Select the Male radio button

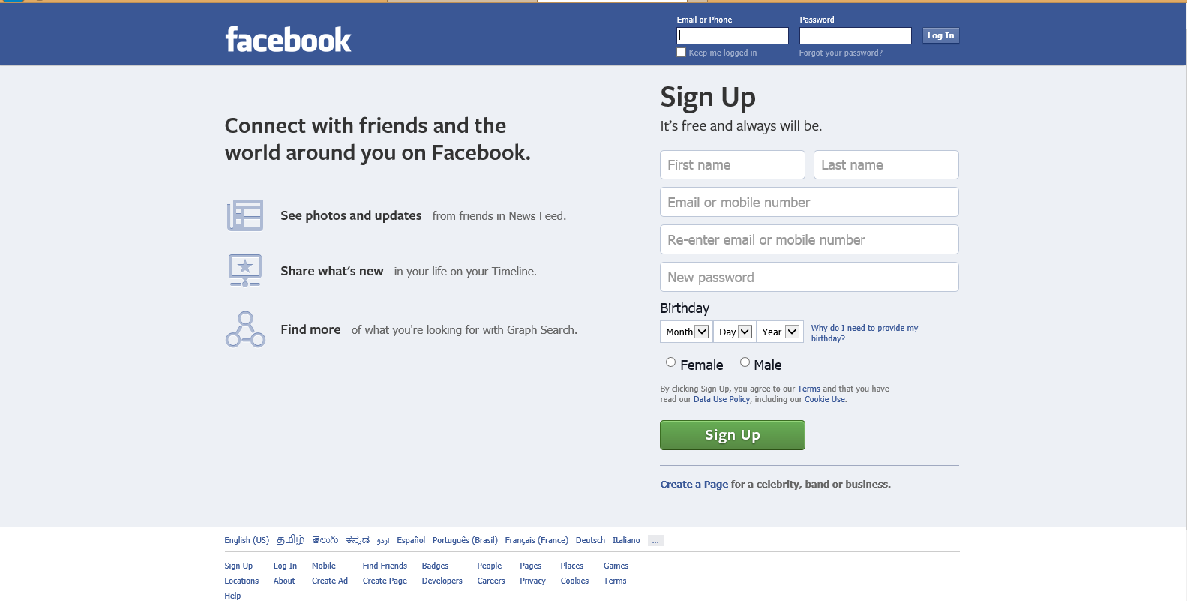point(745,362)
